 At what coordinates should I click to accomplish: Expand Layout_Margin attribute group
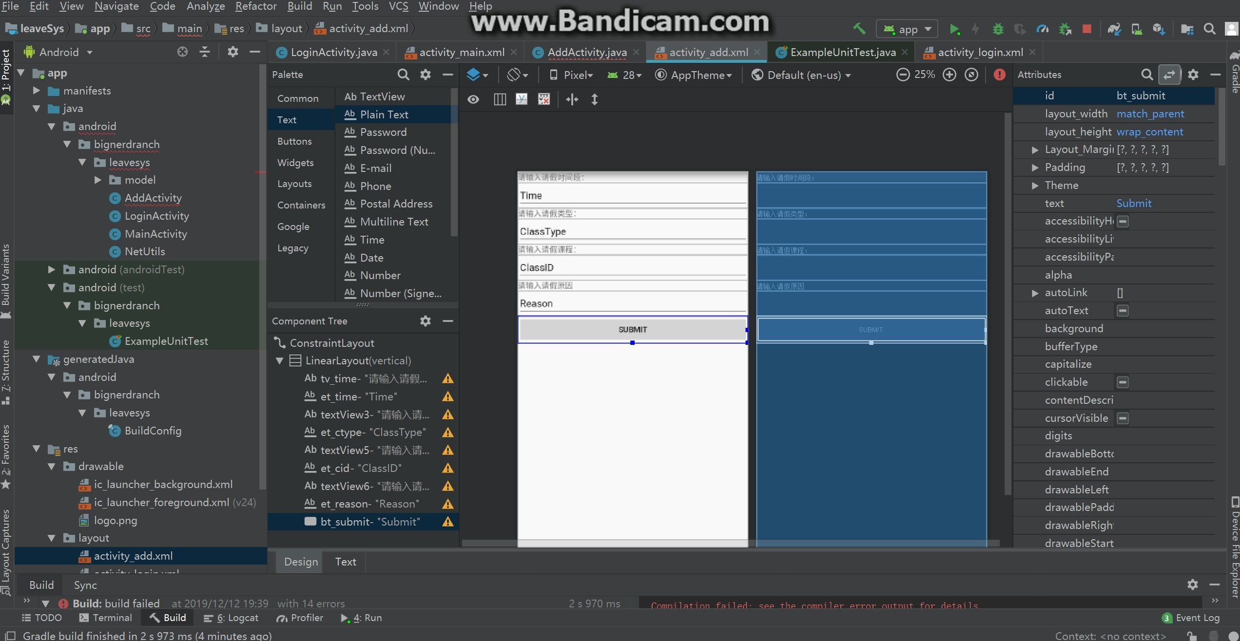click(x=1035, y=150)
